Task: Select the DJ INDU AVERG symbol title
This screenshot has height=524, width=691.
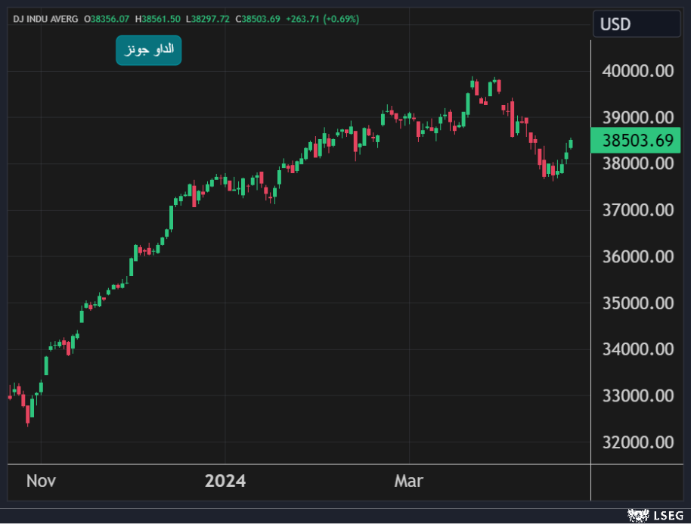Action: coord(45,18)
